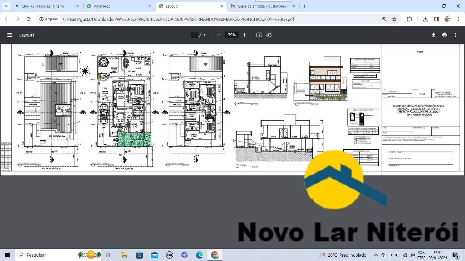Rotate the PDF counterclockwise
This screenshot has height=261, width=465.
coord(269,35)
